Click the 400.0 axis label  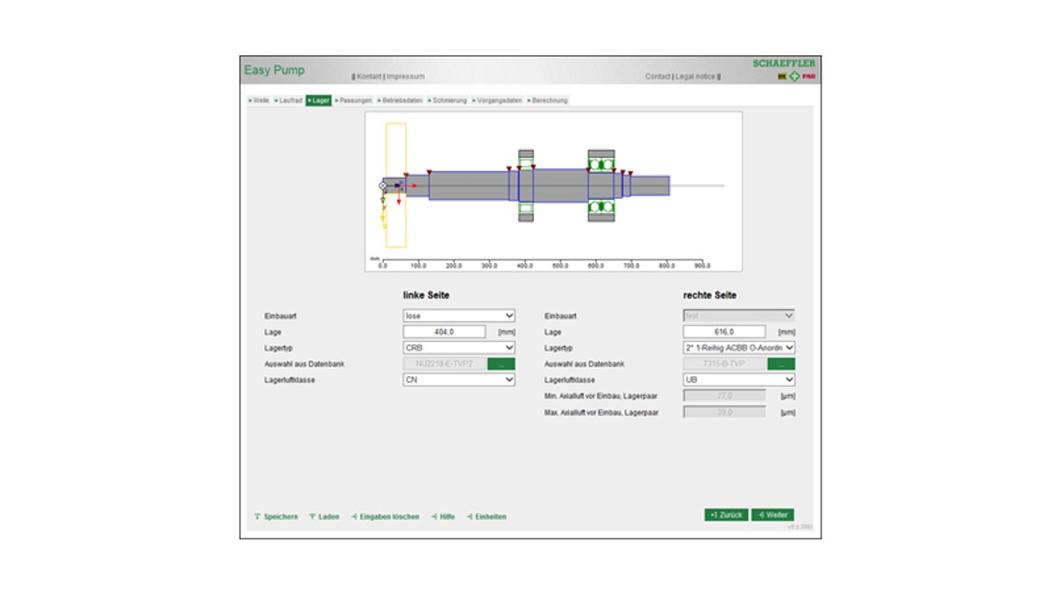pos(525,265)
